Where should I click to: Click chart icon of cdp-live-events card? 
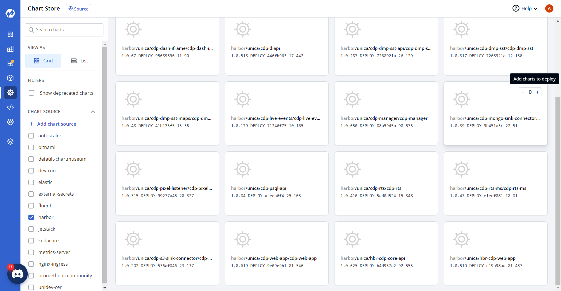[243, 99]
